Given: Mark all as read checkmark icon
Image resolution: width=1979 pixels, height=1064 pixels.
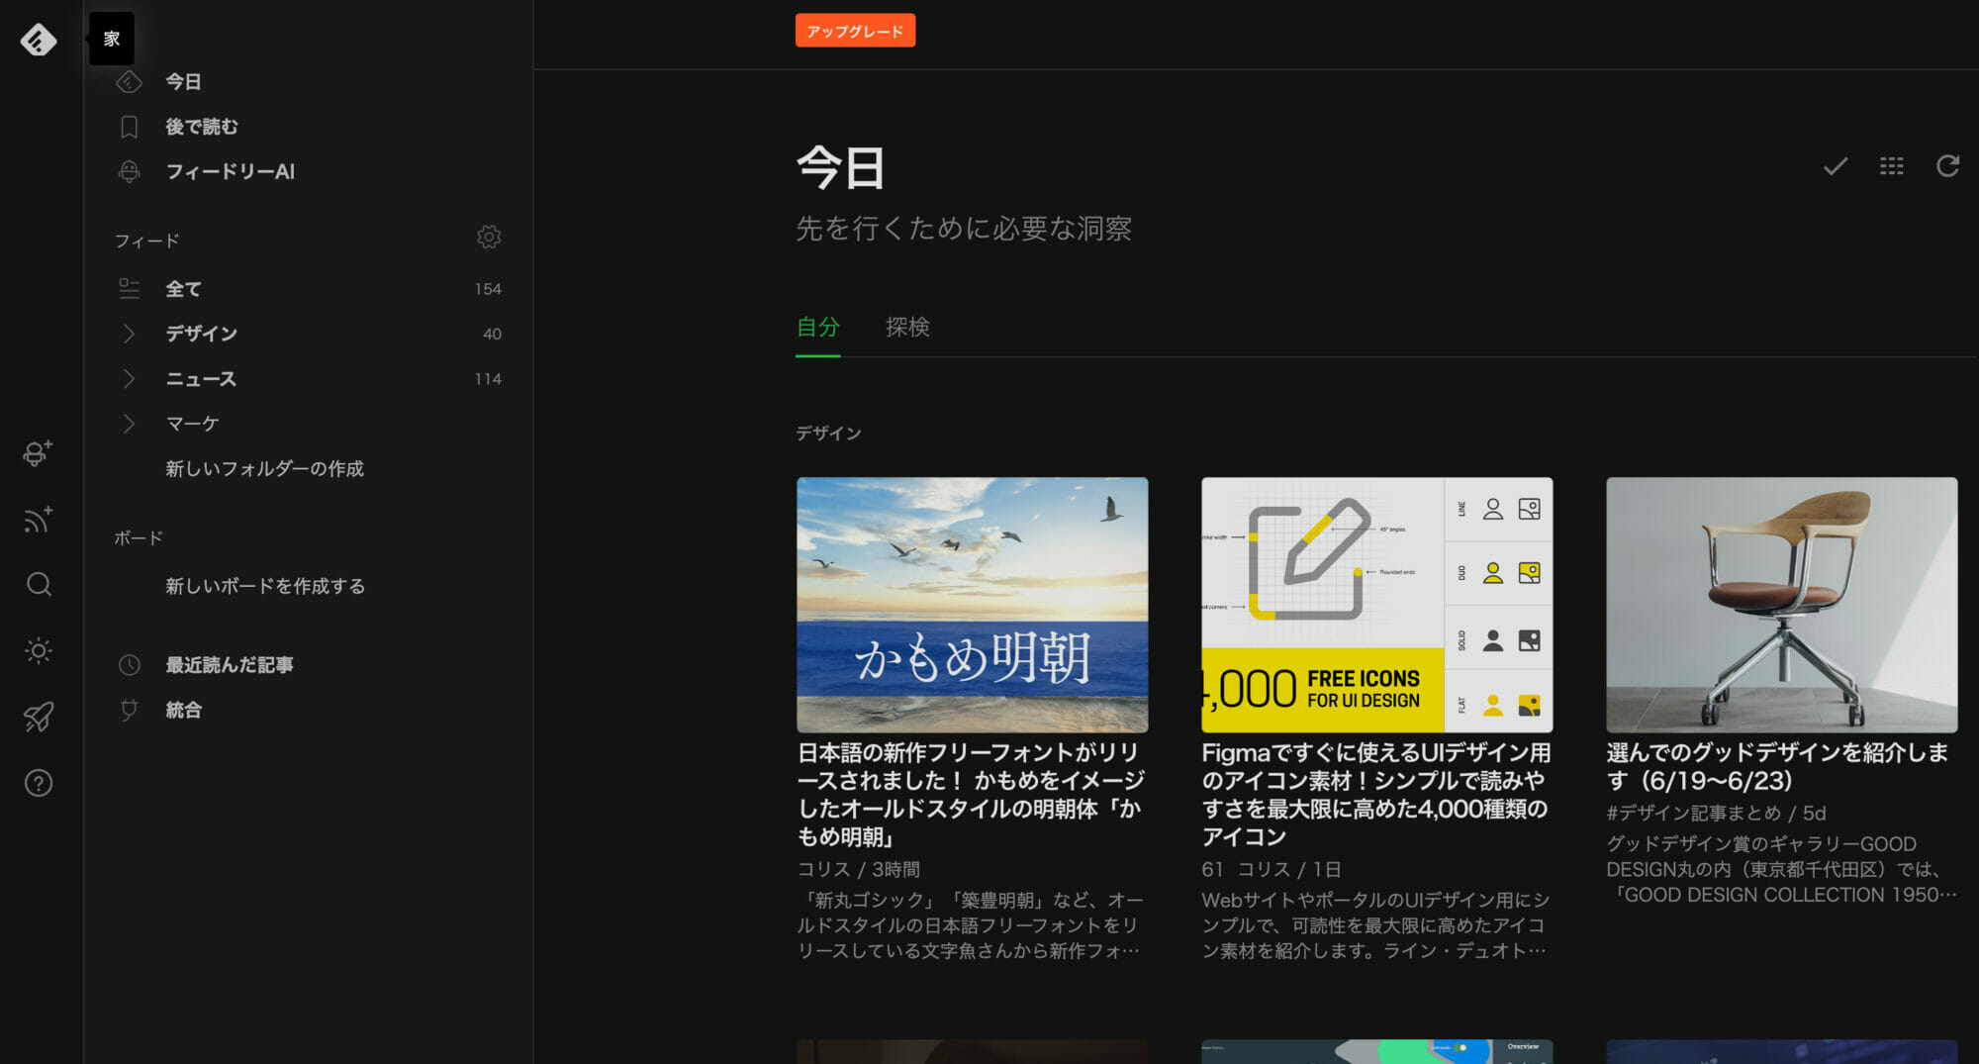Looking at the screenshot, I should coord(1836,166).
